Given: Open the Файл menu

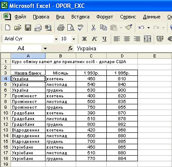Looking at the screenshot, I should [x=20, y=17].
